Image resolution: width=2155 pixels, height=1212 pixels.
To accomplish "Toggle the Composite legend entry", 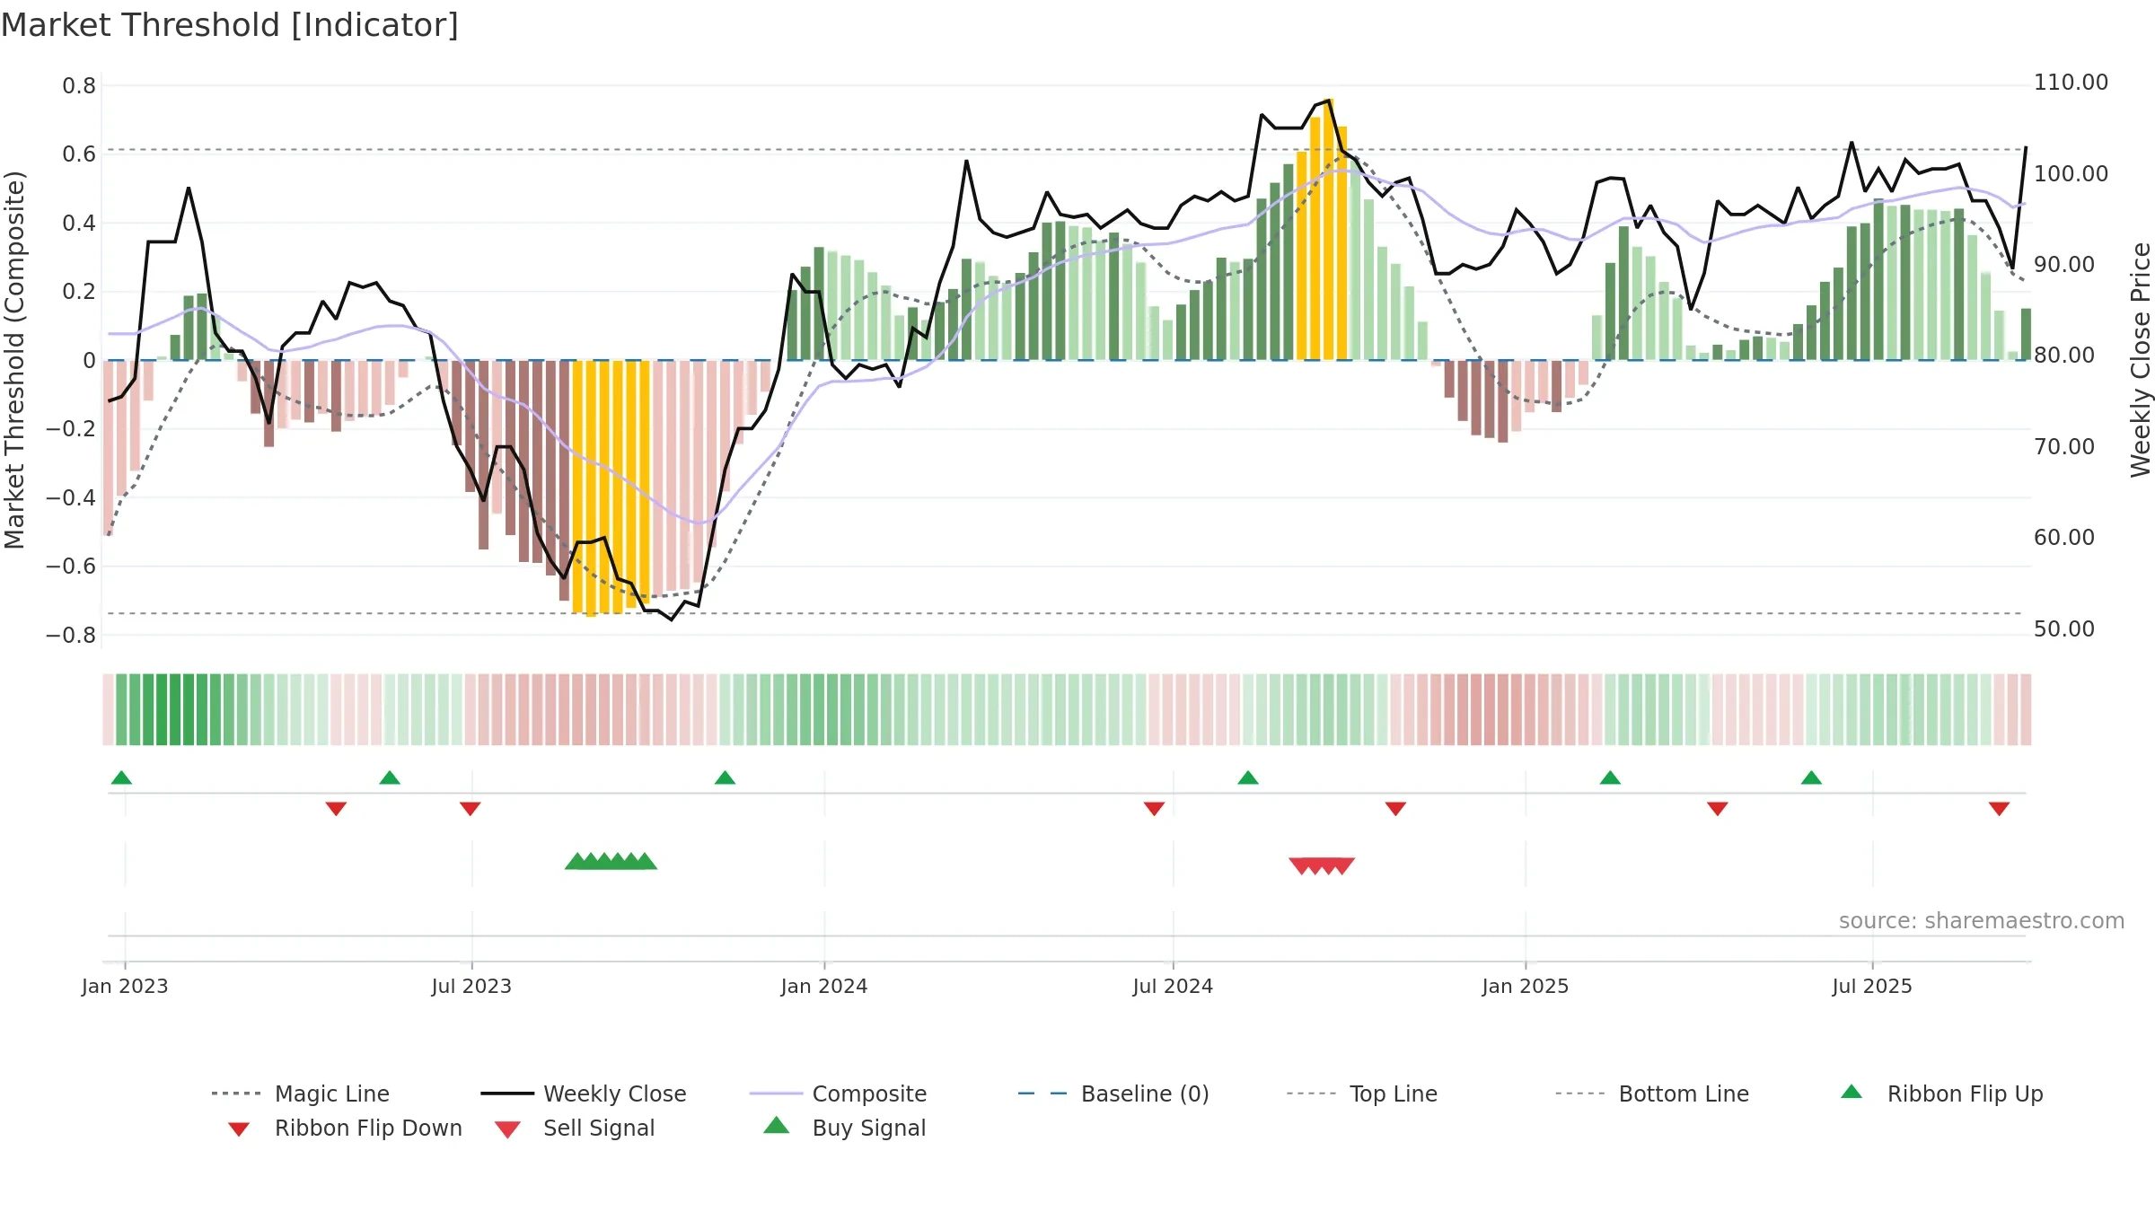I will coord(838,1093).
